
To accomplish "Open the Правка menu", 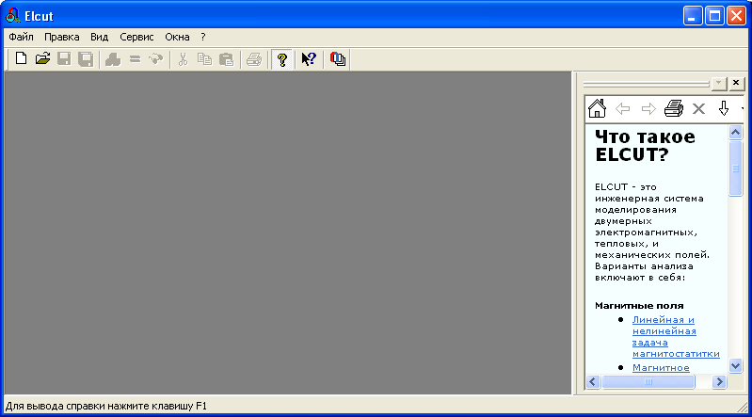I will click(62, 37).
